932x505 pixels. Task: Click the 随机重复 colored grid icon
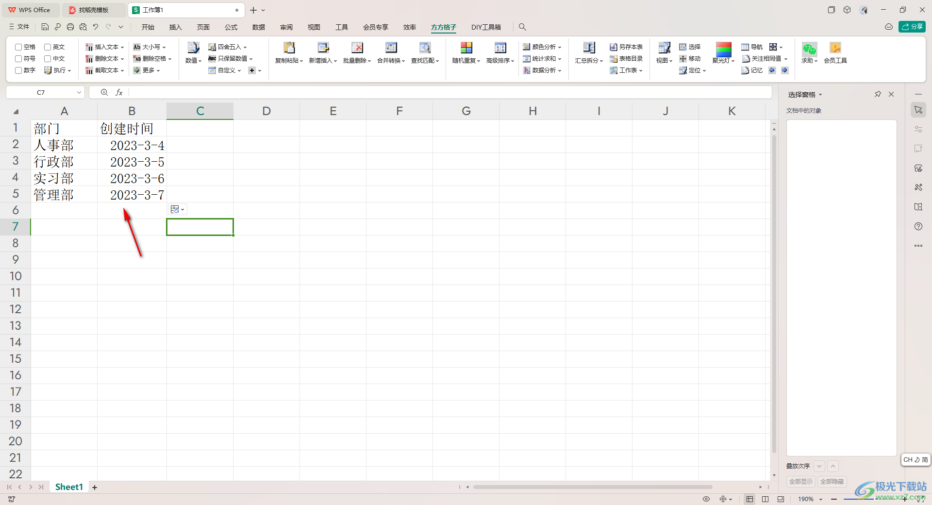[x=466, y=48]
